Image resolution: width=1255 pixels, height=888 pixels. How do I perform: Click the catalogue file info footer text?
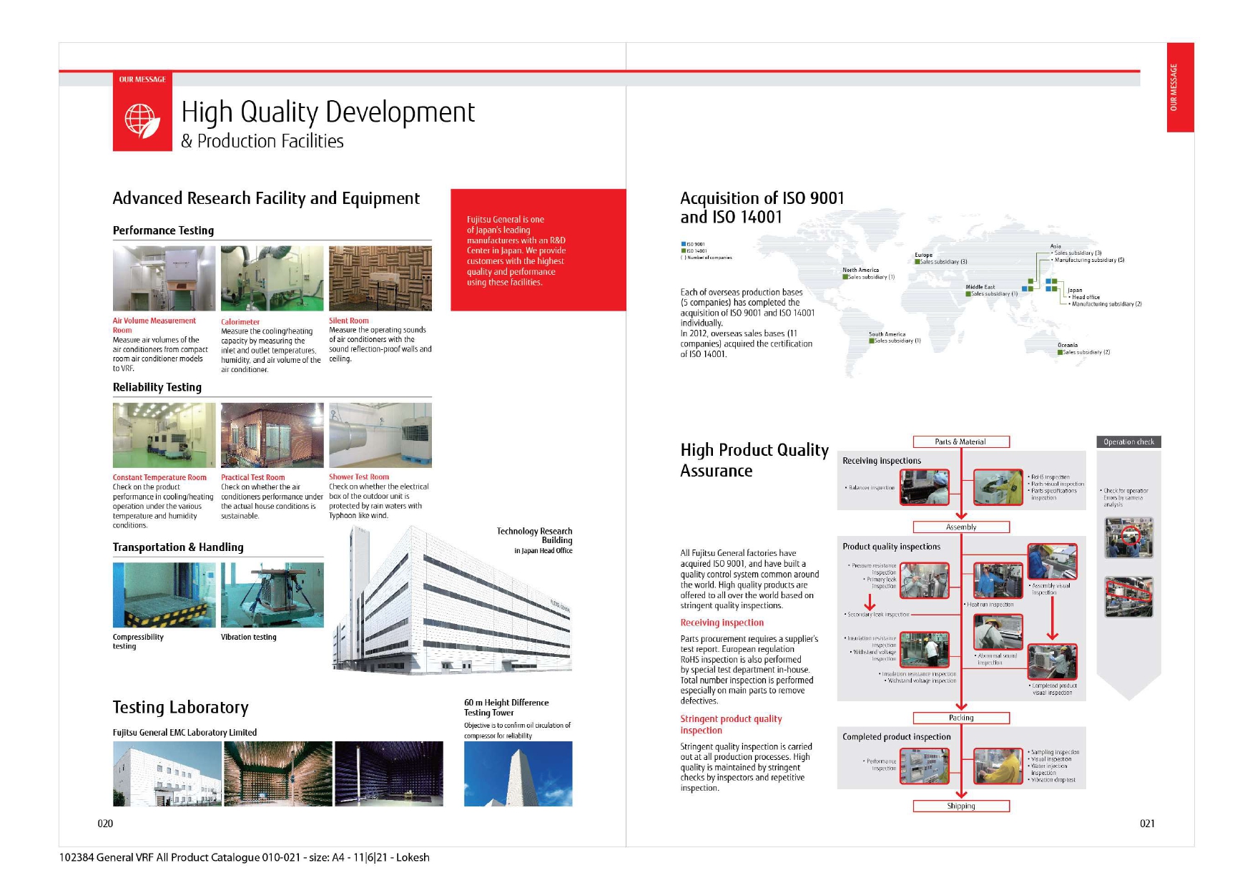coord(244,857)
